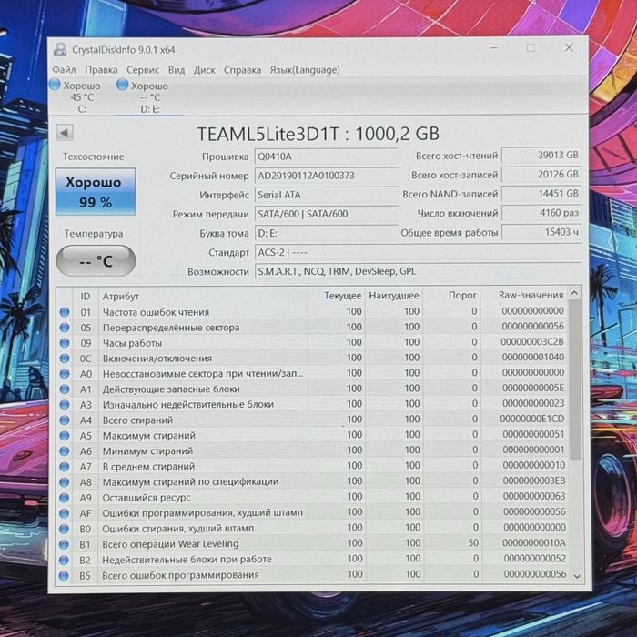Minimize the CrystalDiskInfo window
Viewport: 637px width, 637px height.
[x=493, y=48]
